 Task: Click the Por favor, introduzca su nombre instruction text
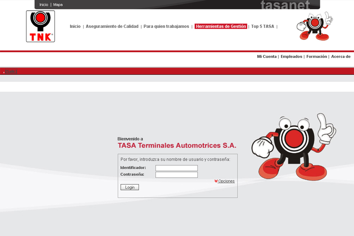[x=175, y=159]
